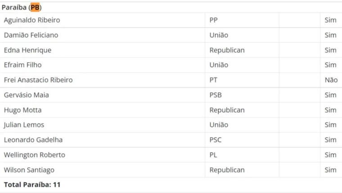Click on the Julian Lemos entry
342x193 pixels.
click(x=24, y=125)
